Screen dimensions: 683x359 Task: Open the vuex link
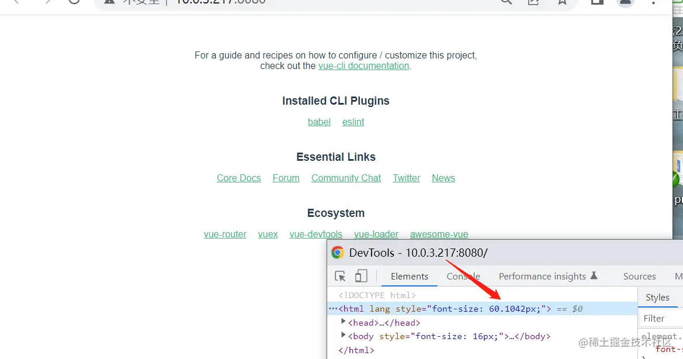pyautogui.click(x=268, y=234)
